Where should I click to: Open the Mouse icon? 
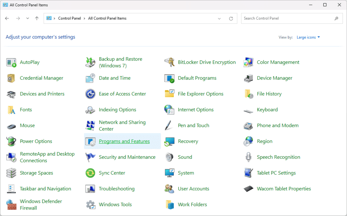coord(11,126)
